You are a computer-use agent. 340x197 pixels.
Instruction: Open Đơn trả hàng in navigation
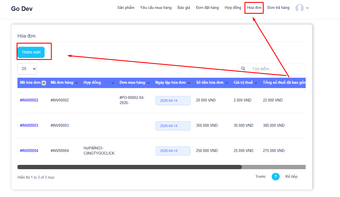278,8
